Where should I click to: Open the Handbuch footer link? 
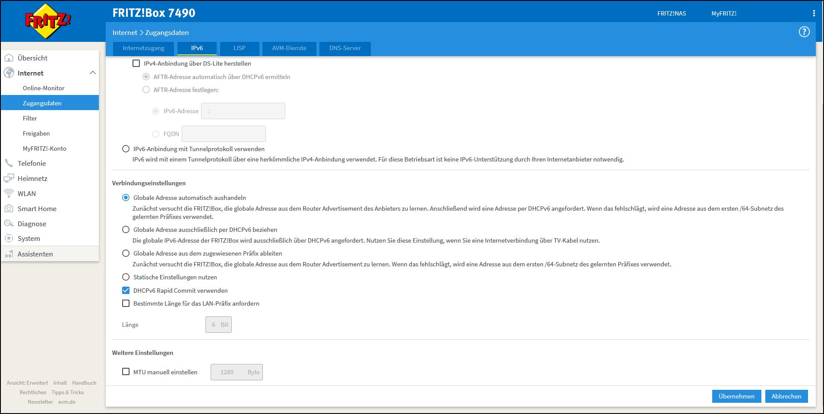(x=84, y=383)
